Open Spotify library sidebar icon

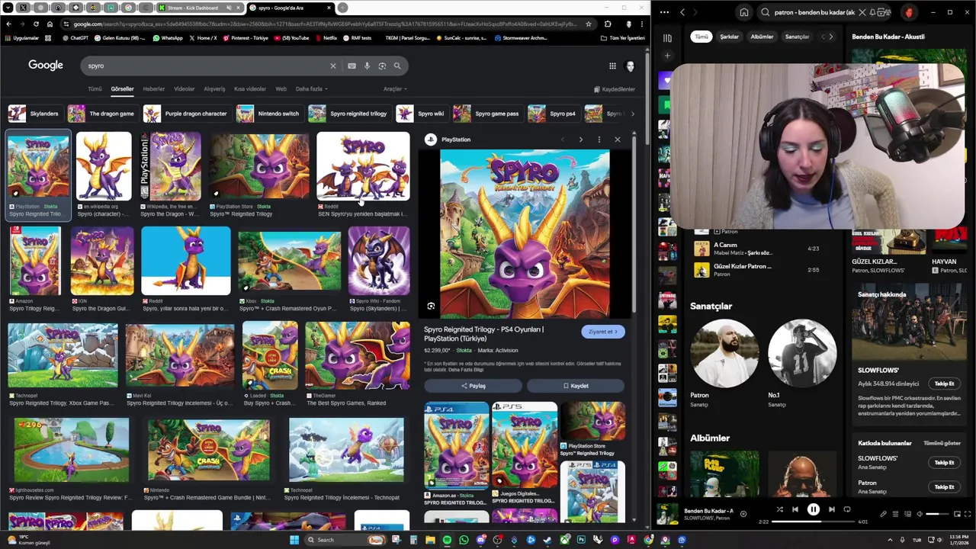point(667,37)
